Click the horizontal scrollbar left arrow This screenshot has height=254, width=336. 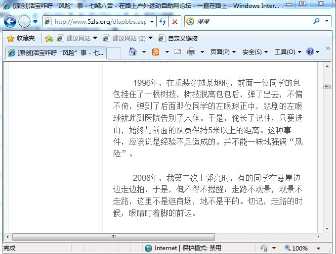[x=7, y=237]
